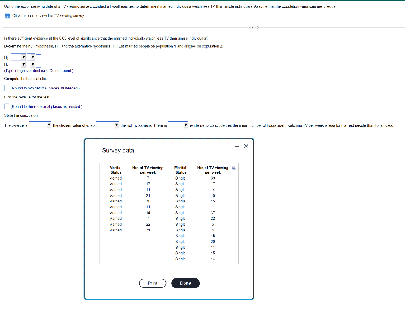
Task: Expand the ellipsis divider handle
Action: click(x=254, y=28)
